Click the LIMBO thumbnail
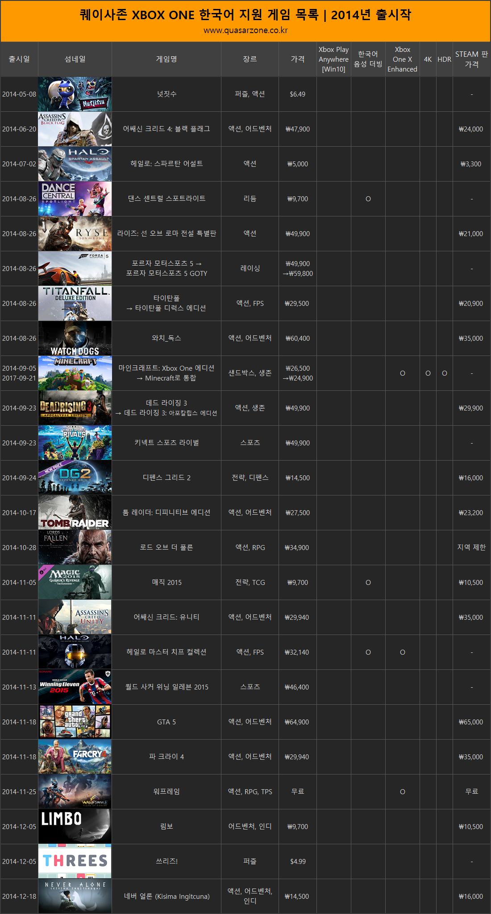Screen dimensions: 491x914 tap(75, 827)
